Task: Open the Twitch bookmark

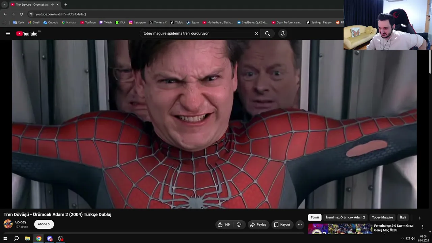Action: [106, 23]
